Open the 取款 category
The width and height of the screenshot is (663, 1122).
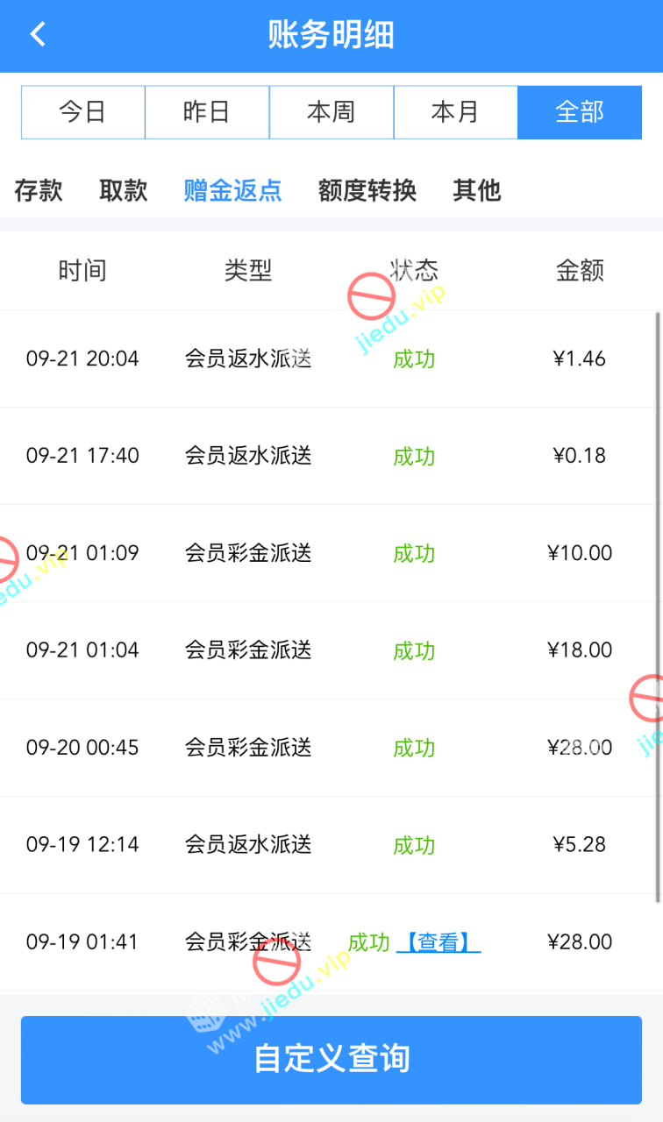click(123, 190)
